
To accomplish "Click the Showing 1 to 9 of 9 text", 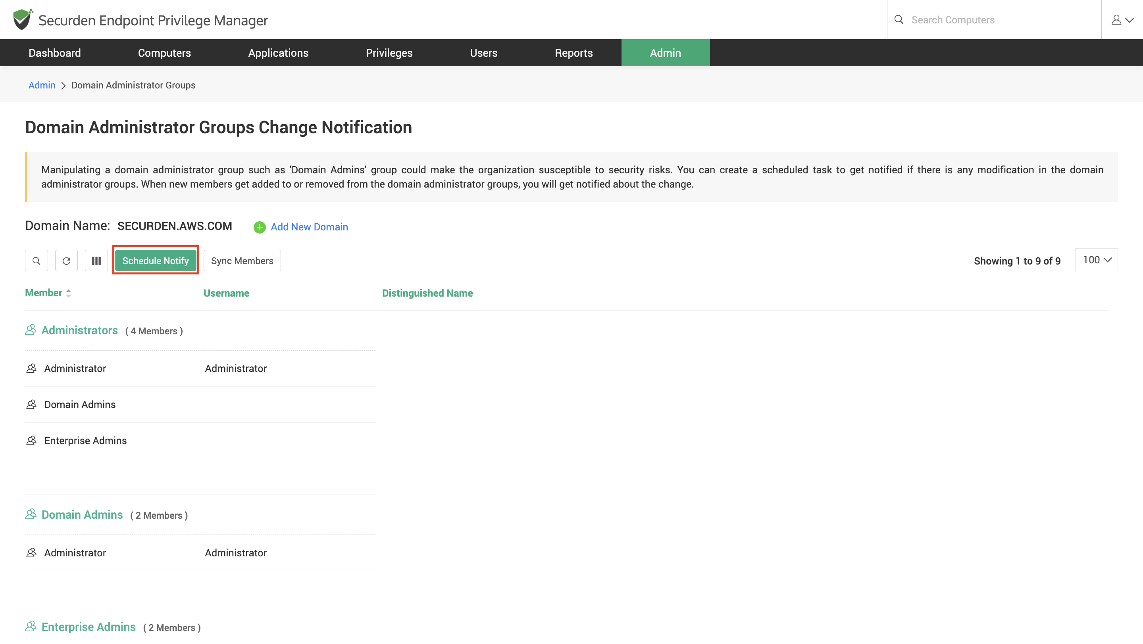I will tap(1017, 261).
